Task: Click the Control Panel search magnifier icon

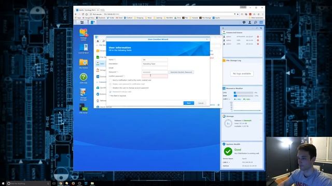Action: (x=104, y=41)
